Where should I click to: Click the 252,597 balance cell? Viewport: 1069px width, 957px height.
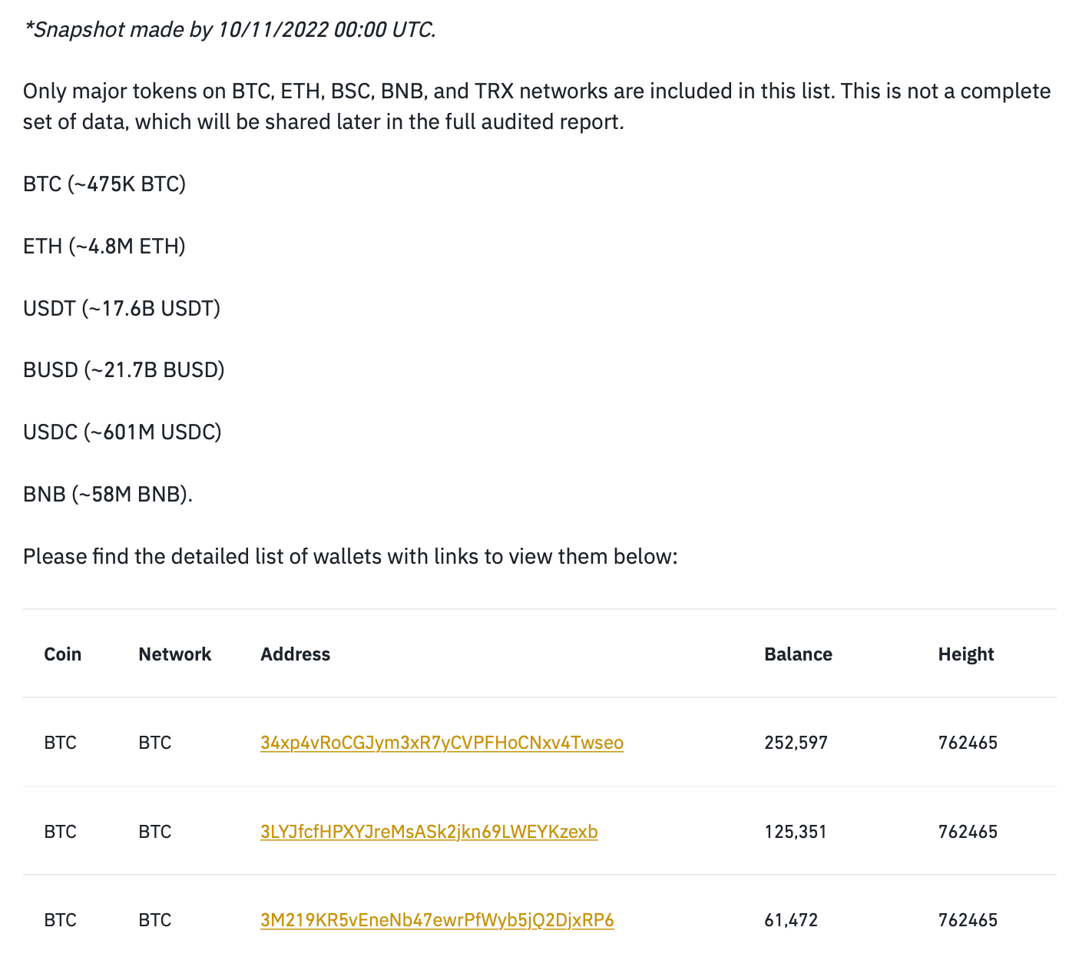click(x=796, y=743)
